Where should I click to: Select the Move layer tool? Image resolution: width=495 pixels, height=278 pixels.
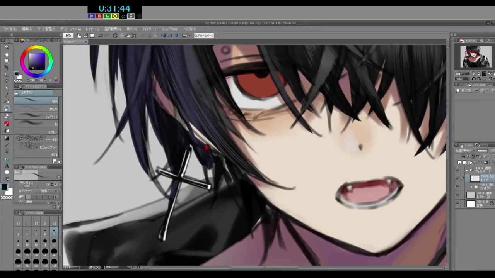(7, 67)
